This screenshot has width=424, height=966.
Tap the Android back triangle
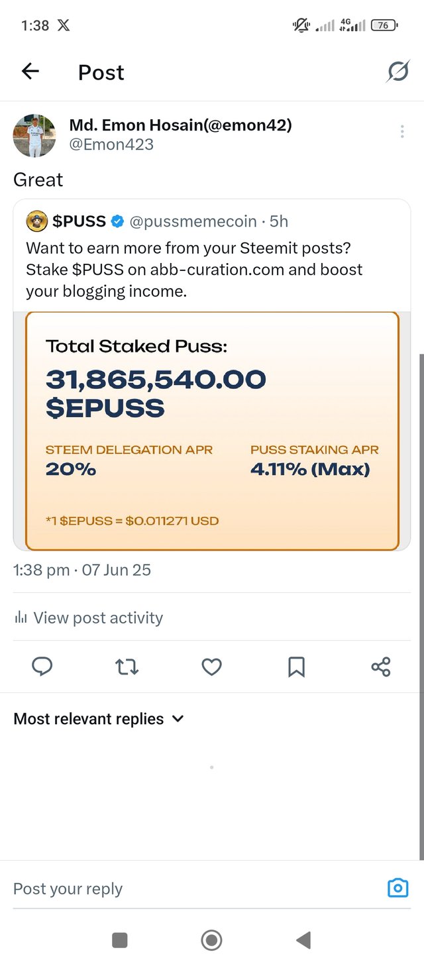pos(303,939)
